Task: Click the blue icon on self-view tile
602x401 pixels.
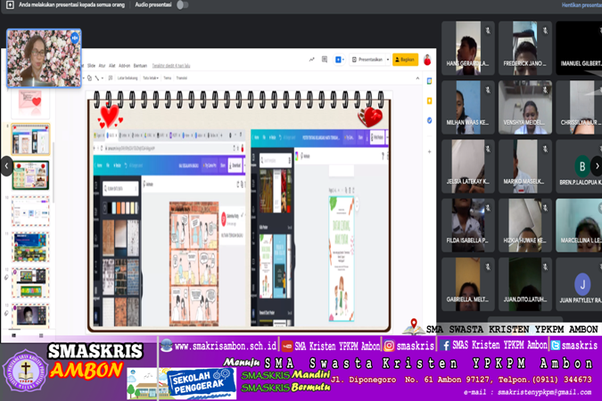Action: tap(75, 37)
